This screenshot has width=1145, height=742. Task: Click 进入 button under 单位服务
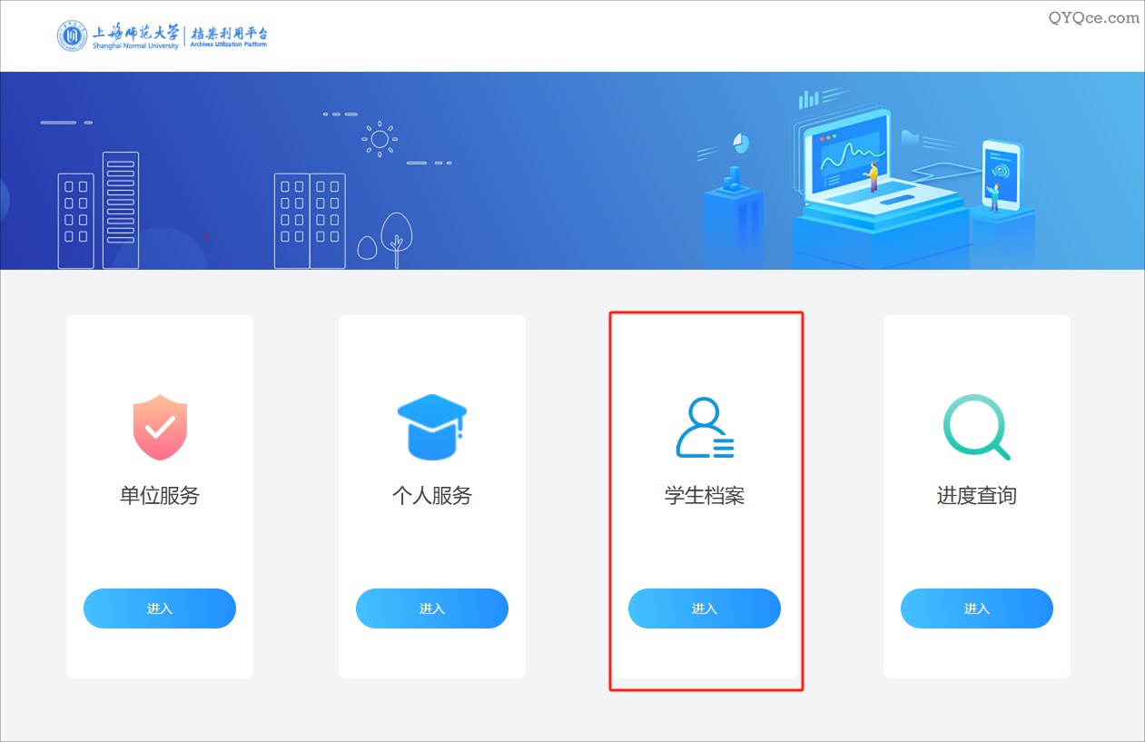pos(160,608)
